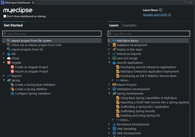The image size is (195, 137).
Task: Collapse the Java EE Applications node
Action: (x=109, y=63)
